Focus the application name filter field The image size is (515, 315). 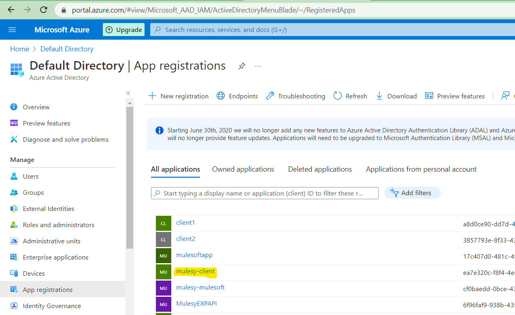[265, 193]
